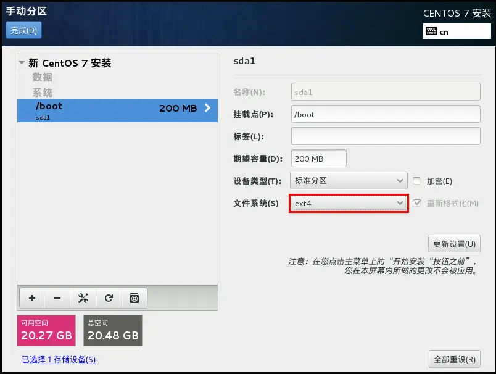Click the /boot partition arrow chevron
496x374 pixels.
click(x=207, y=108)
